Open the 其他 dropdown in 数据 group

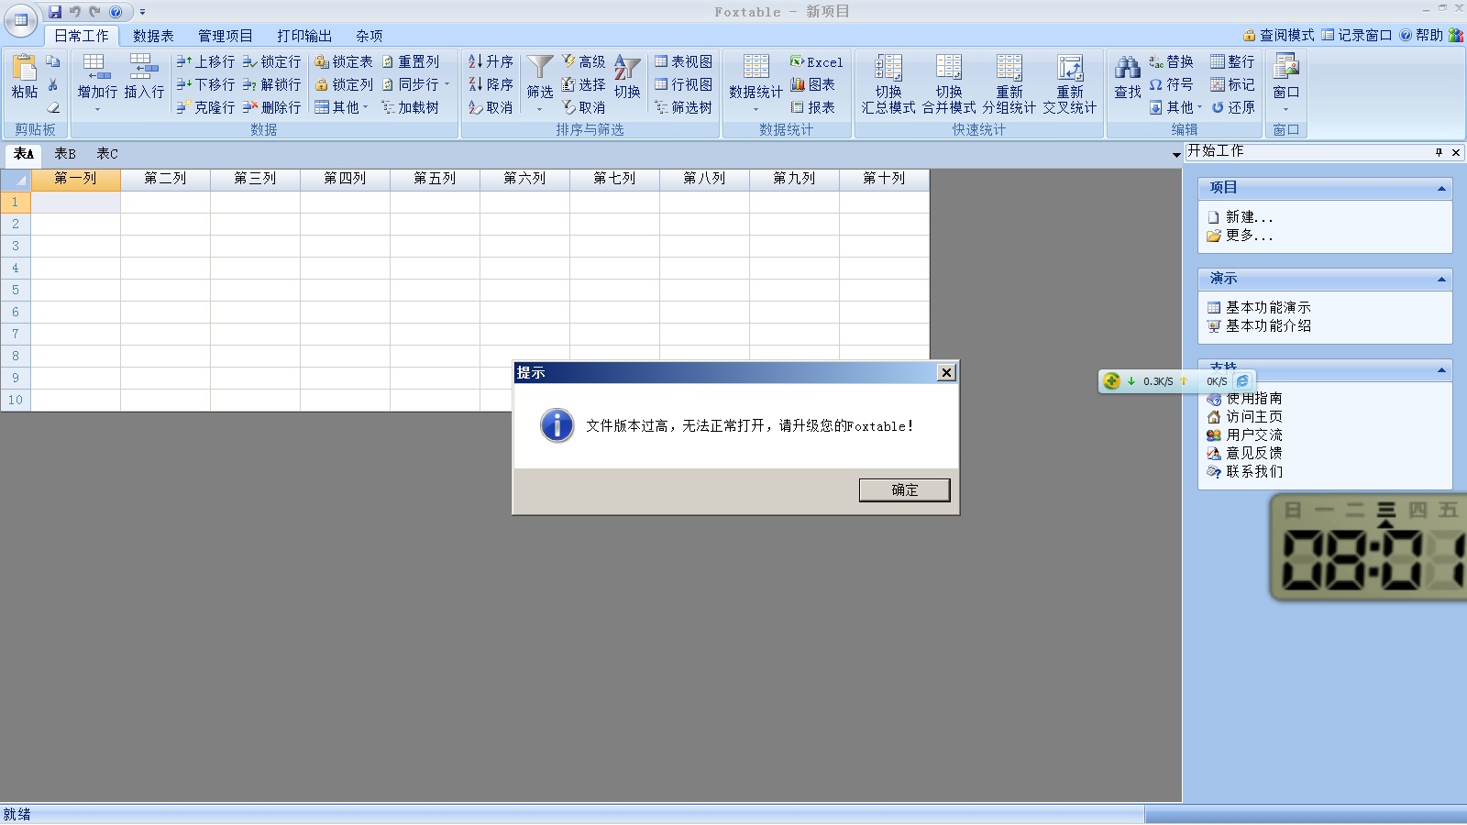pos(341,107)
